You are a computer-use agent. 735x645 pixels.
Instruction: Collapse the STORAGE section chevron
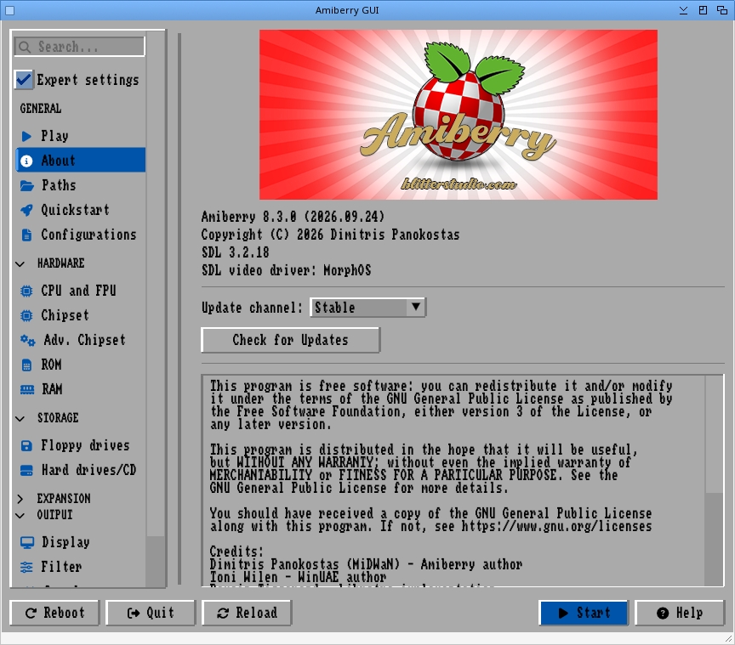tap(20, 418)
